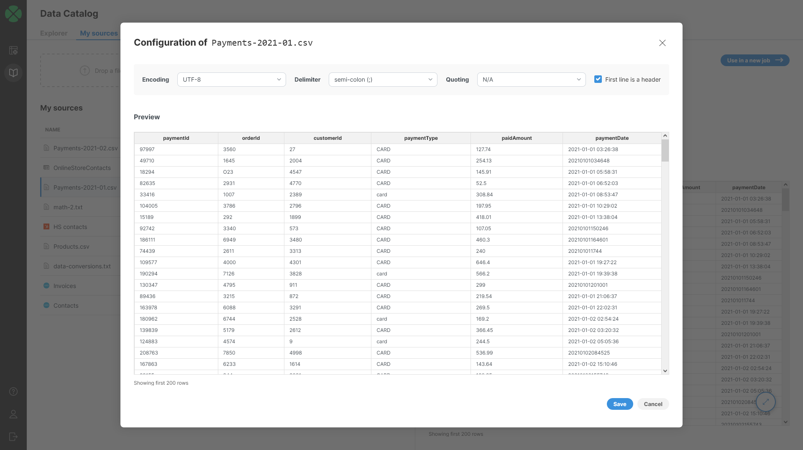This screenshot has width=803, height=450.
Task: Select Invoices source
Action: [64, 286]
